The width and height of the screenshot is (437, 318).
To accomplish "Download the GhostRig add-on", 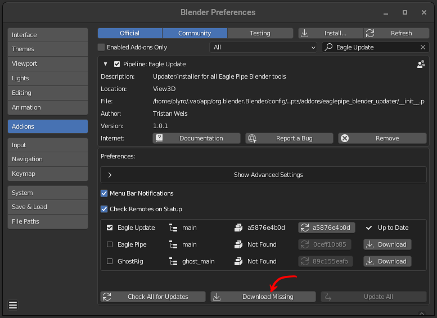I will click(x=387, y=261).
